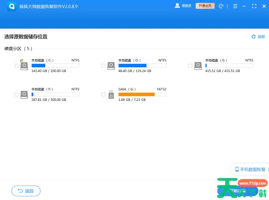The height and width of the screenshot is (200, 269).
Task: Click the local disk D: drive icon
Action: coord(111,66)
